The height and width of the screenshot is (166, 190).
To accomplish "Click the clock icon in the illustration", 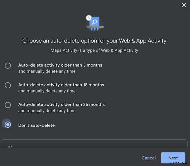I will 89,18.
